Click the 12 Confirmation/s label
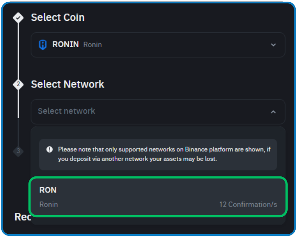Image resolution: width=297 pixels, height=238 pixels. click(248, 204)
